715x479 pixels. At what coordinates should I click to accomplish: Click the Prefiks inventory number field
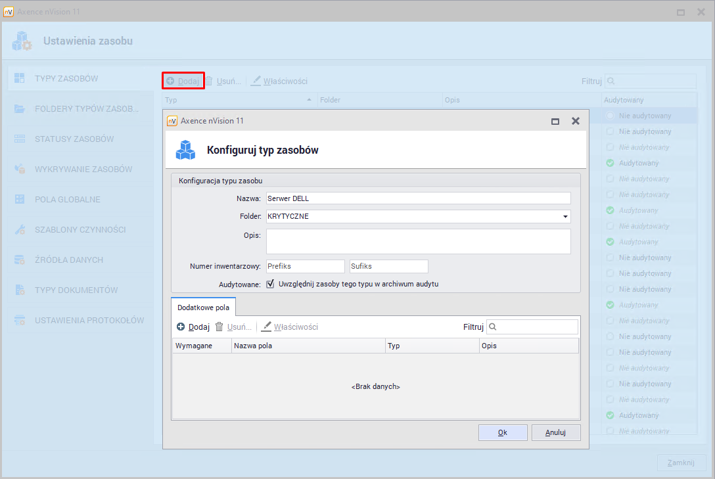point(305,266)
